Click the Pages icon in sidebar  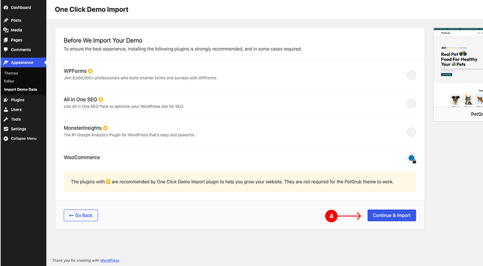pyautogui.click(x=6, y=40)
